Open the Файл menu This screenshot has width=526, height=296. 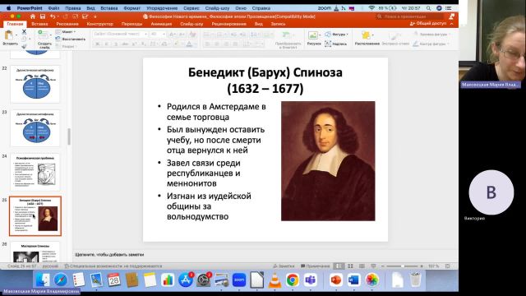coord(53,8)
